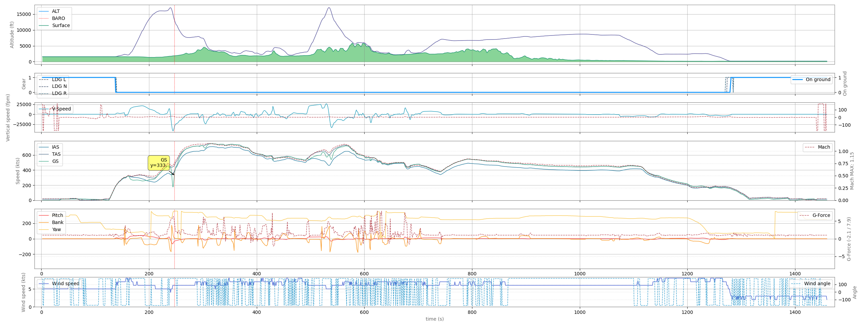The width and height of the screenshot is (865, 323).
Task: Click the −25000 vertical speed tick label
Action: (x=22, y=124)
